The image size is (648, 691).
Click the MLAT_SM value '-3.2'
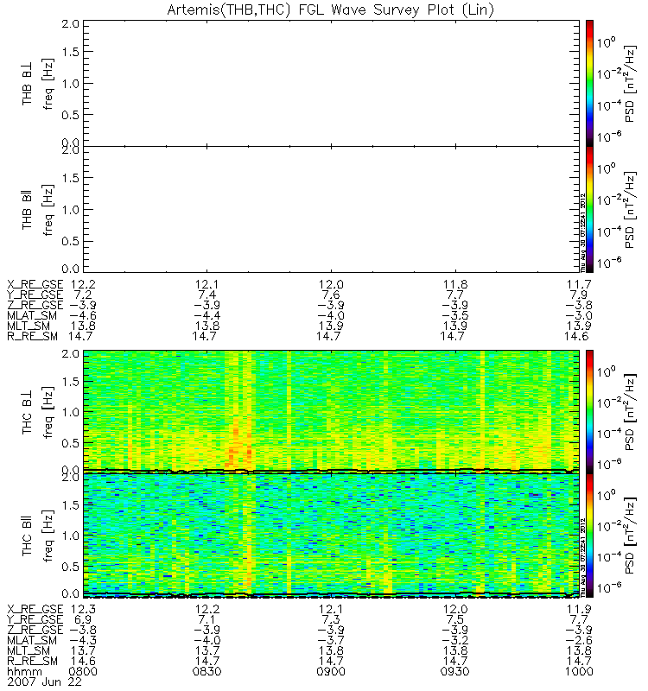(455, 640)
